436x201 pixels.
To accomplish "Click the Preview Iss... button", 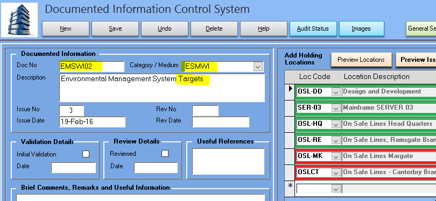I will [416, 60].
